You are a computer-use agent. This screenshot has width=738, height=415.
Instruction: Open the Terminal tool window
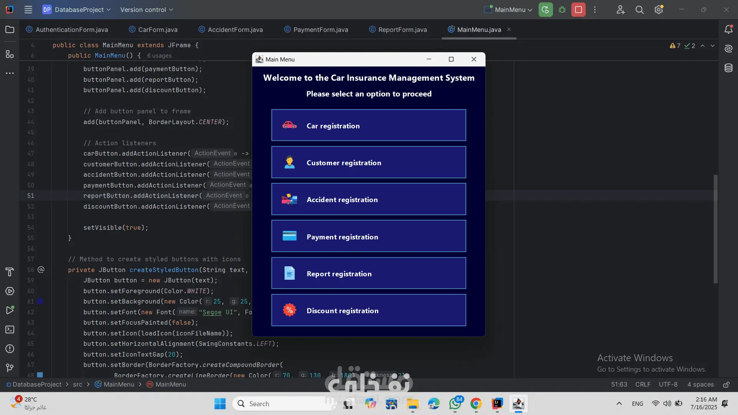[10, 330]
